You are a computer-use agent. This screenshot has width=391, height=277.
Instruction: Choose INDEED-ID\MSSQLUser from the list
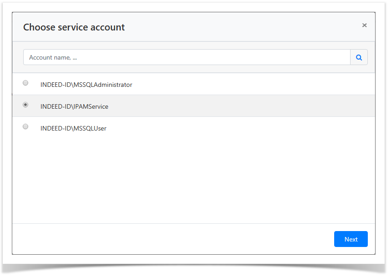(x=73, y=128)
